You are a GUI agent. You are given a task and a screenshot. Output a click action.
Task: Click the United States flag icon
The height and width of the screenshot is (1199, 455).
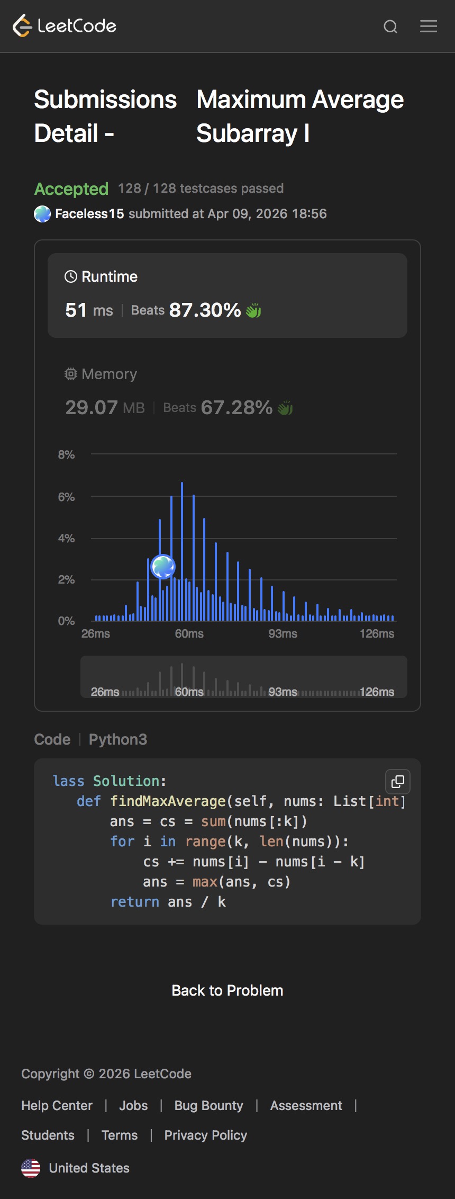31,1168
